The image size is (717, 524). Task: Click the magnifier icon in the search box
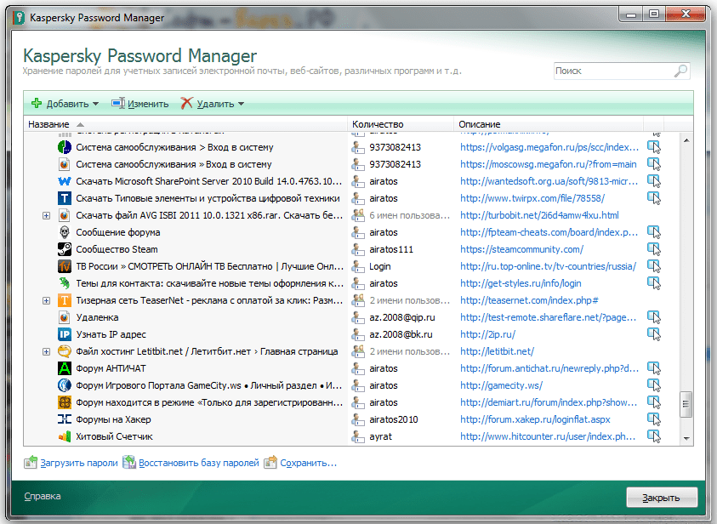(x=680, y=71)
